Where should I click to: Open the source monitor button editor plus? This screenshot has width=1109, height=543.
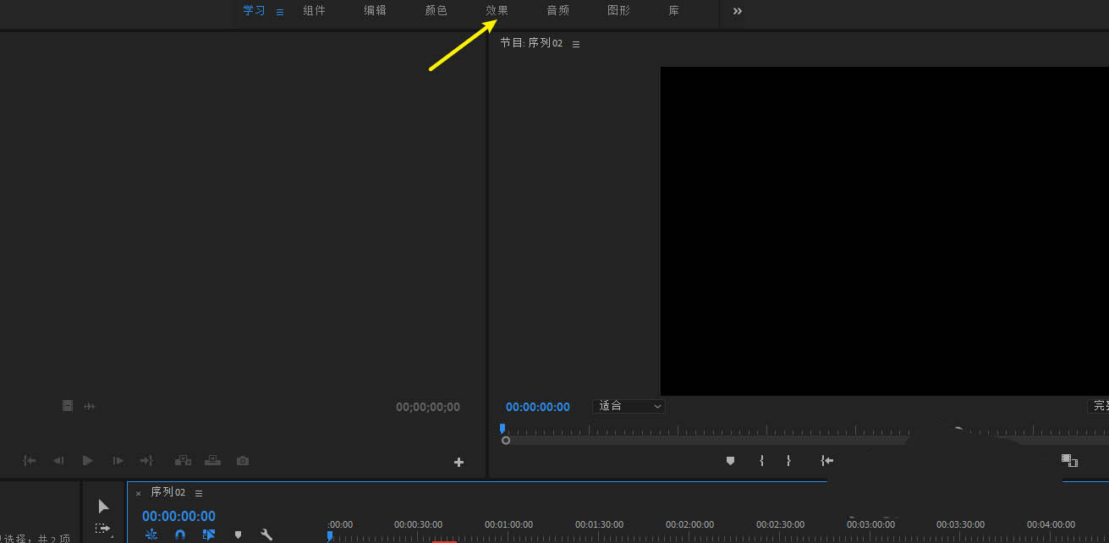(x=459, y=462)
